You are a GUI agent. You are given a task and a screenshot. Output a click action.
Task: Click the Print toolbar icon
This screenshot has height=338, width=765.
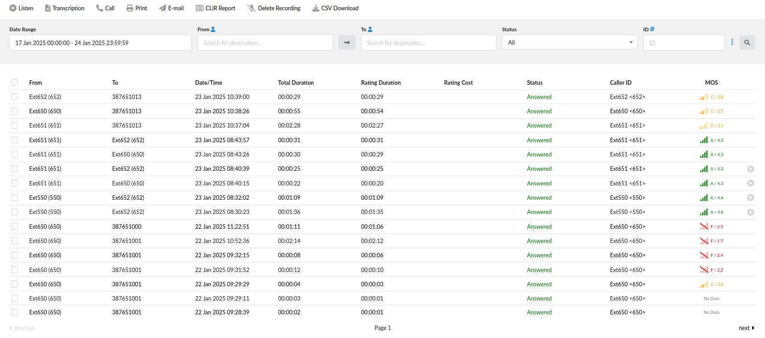[136, 8]
